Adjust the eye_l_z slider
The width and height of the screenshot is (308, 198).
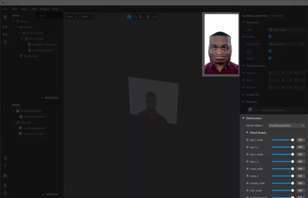[283, 147]
